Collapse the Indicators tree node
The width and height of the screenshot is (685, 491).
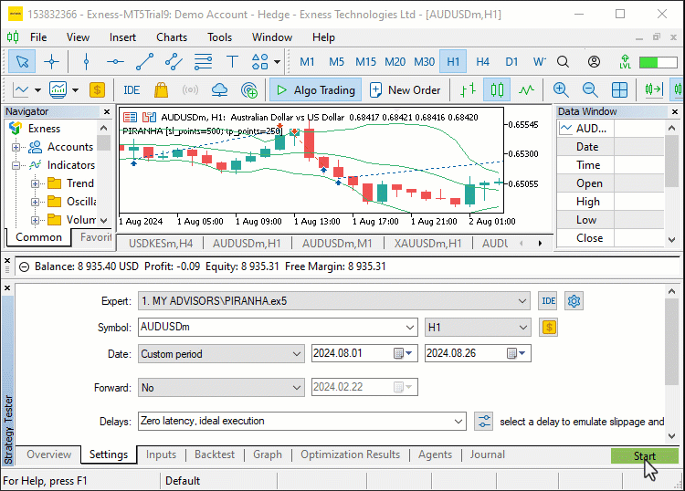16,165
